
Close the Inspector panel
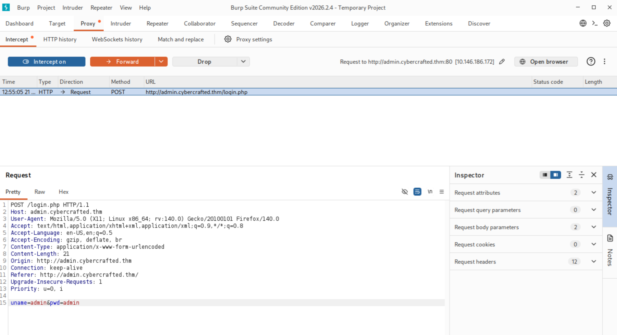click(594, 175)
